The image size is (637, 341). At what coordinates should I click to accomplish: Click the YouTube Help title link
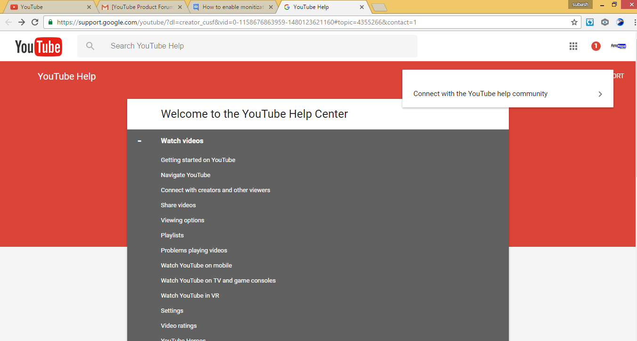pos(66,76)
